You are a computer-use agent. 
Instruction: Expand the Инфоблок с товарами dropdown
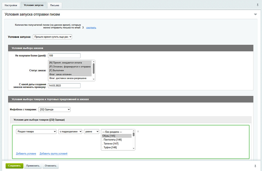click(x=54, y=109)
